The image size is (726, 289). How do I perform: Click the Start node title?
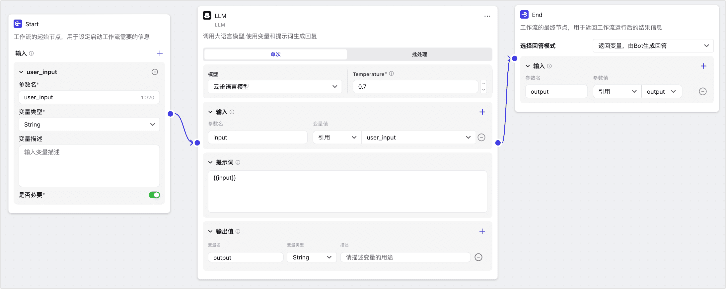point(32,24)
